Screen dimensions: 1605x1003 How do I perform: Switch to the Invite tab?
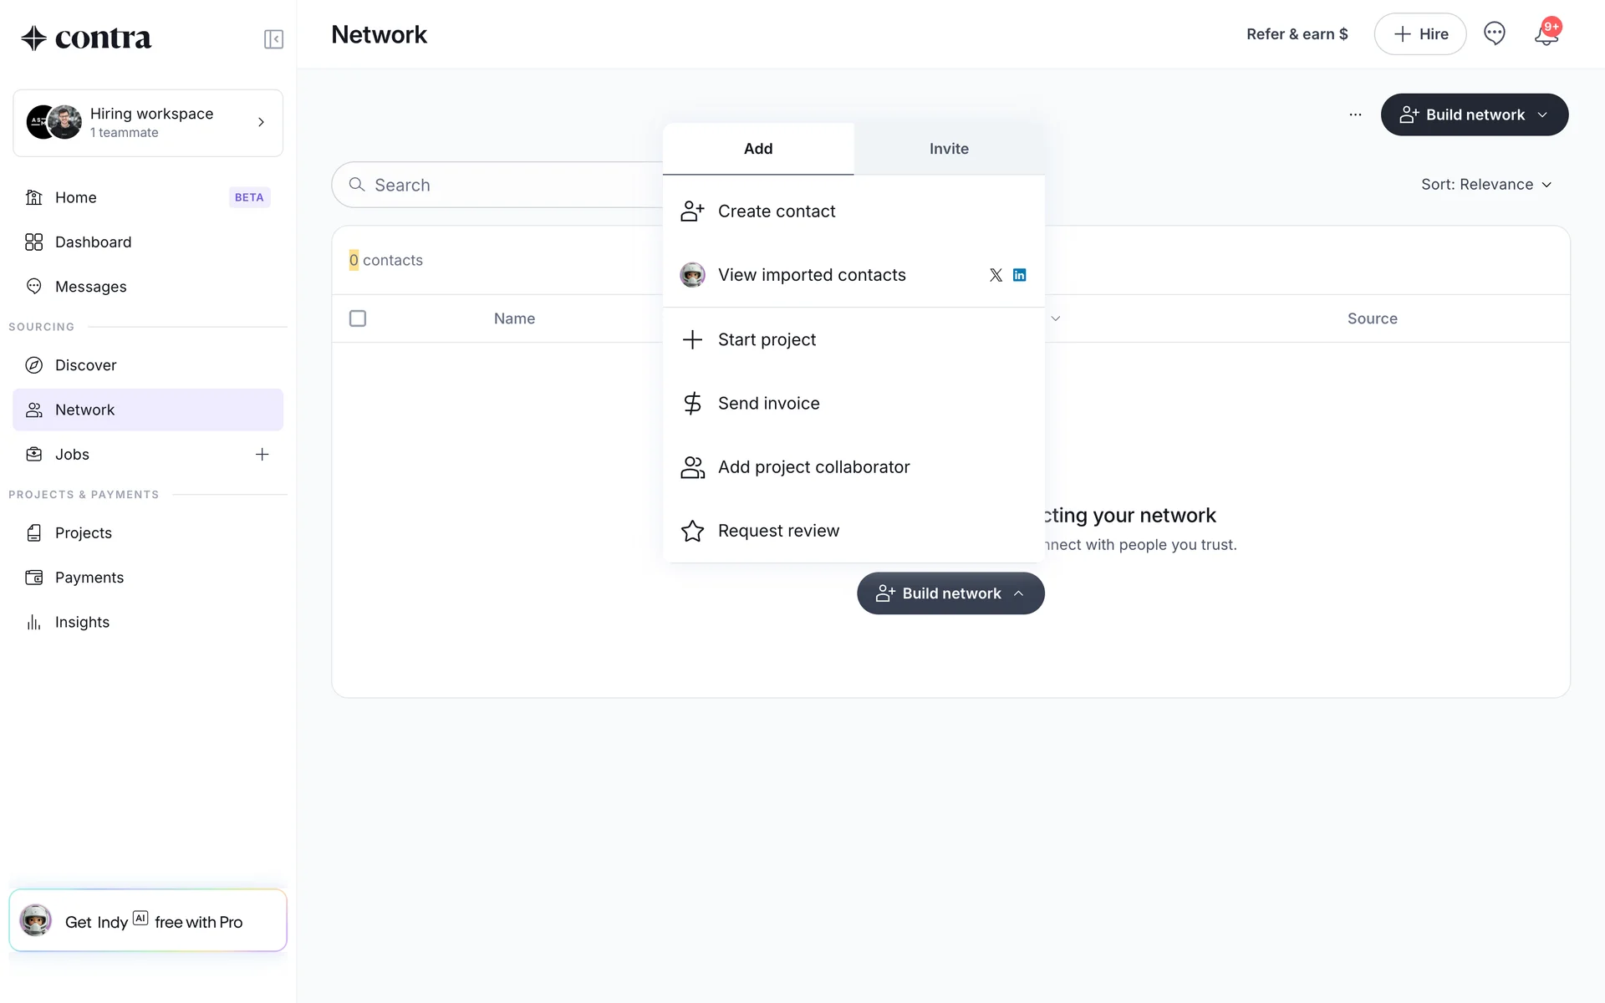tap(949, 149)
